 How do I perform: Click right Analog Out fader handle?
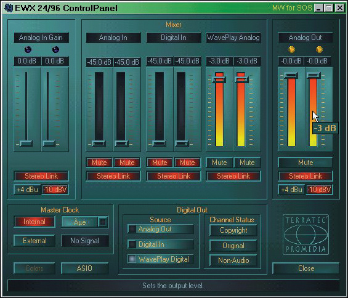[314, 76]
